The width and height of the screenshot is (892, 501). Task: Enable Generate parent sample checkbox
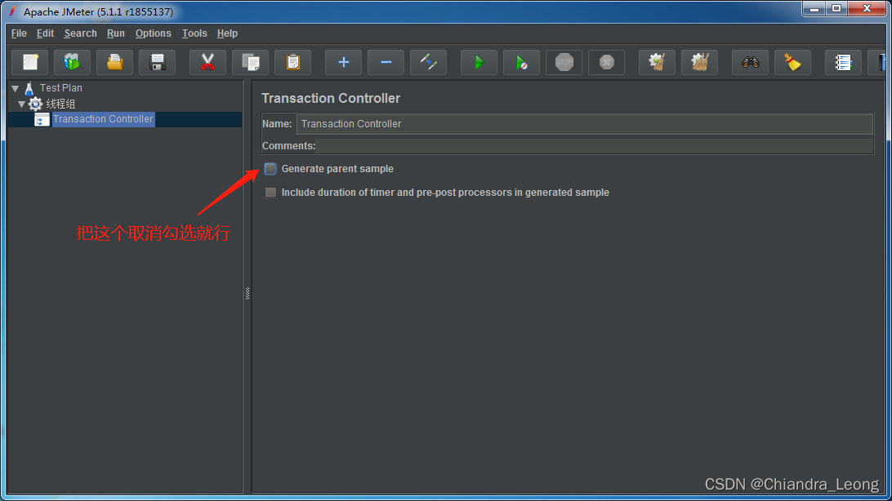270,169
